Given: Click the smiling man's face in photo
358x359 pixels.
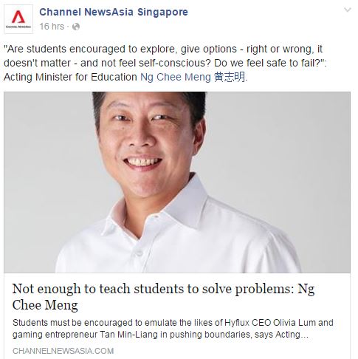Looking at the screenshot, I should [148, 138].
